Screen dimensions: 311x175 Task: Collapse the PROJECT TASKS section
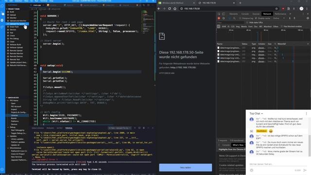click(x=14, y=9)
